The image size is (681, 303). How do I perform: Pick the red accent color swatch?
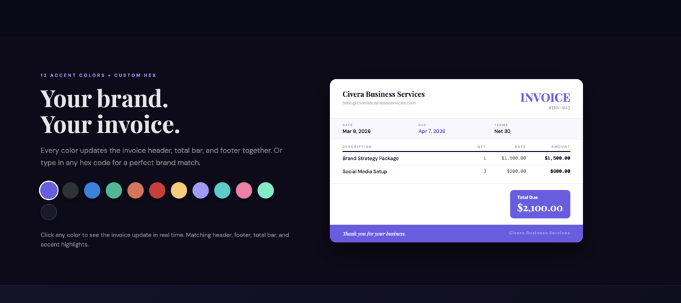tap(157, 190)
